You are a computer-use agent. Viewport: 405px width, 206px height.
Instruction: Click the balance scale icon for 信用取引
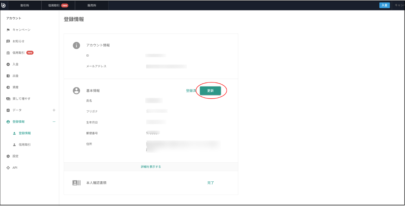pyautogui.click(x=8, y=53)
